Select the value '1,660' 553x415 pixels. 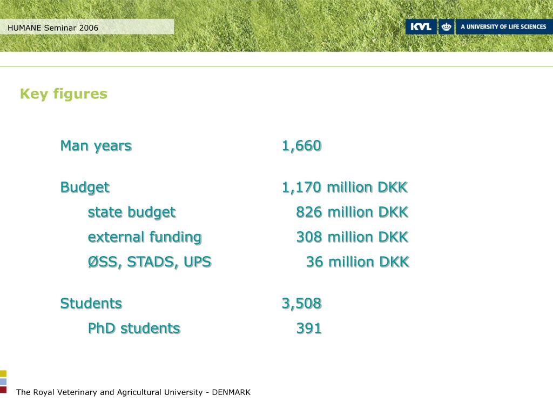(x=301, y=146)
